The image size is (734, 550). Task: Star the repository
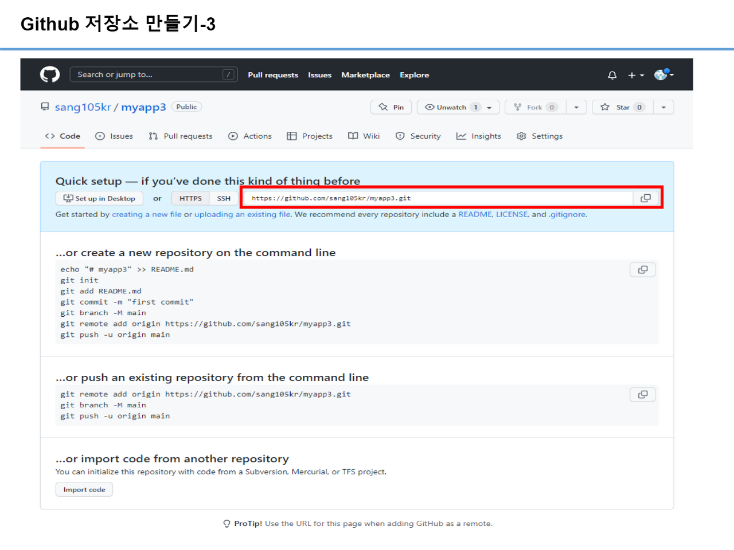pos(623,107)
